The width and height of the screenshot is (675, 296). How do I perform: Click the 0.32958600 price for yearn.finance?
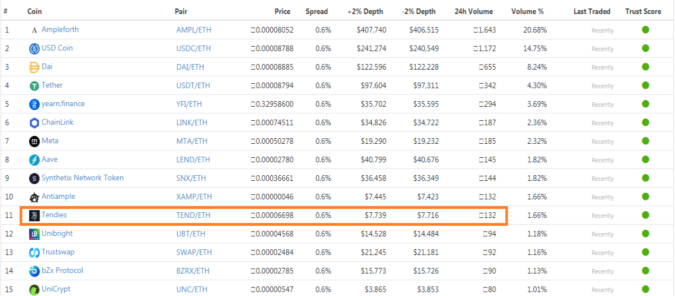(272, 104)
